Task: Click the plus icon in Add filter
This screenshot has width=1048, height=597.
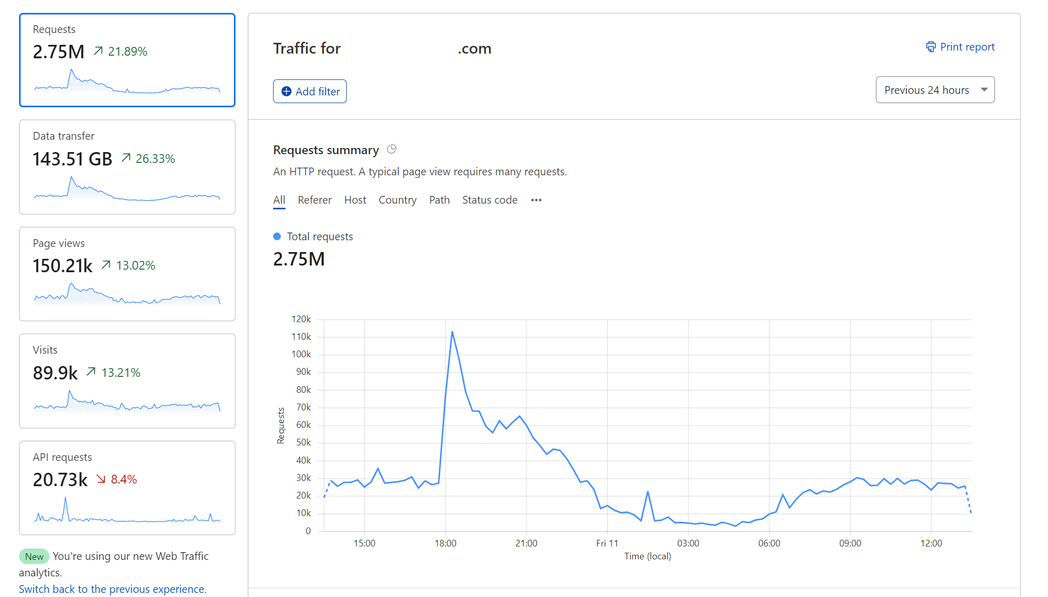Action: (x=286, y=91)
